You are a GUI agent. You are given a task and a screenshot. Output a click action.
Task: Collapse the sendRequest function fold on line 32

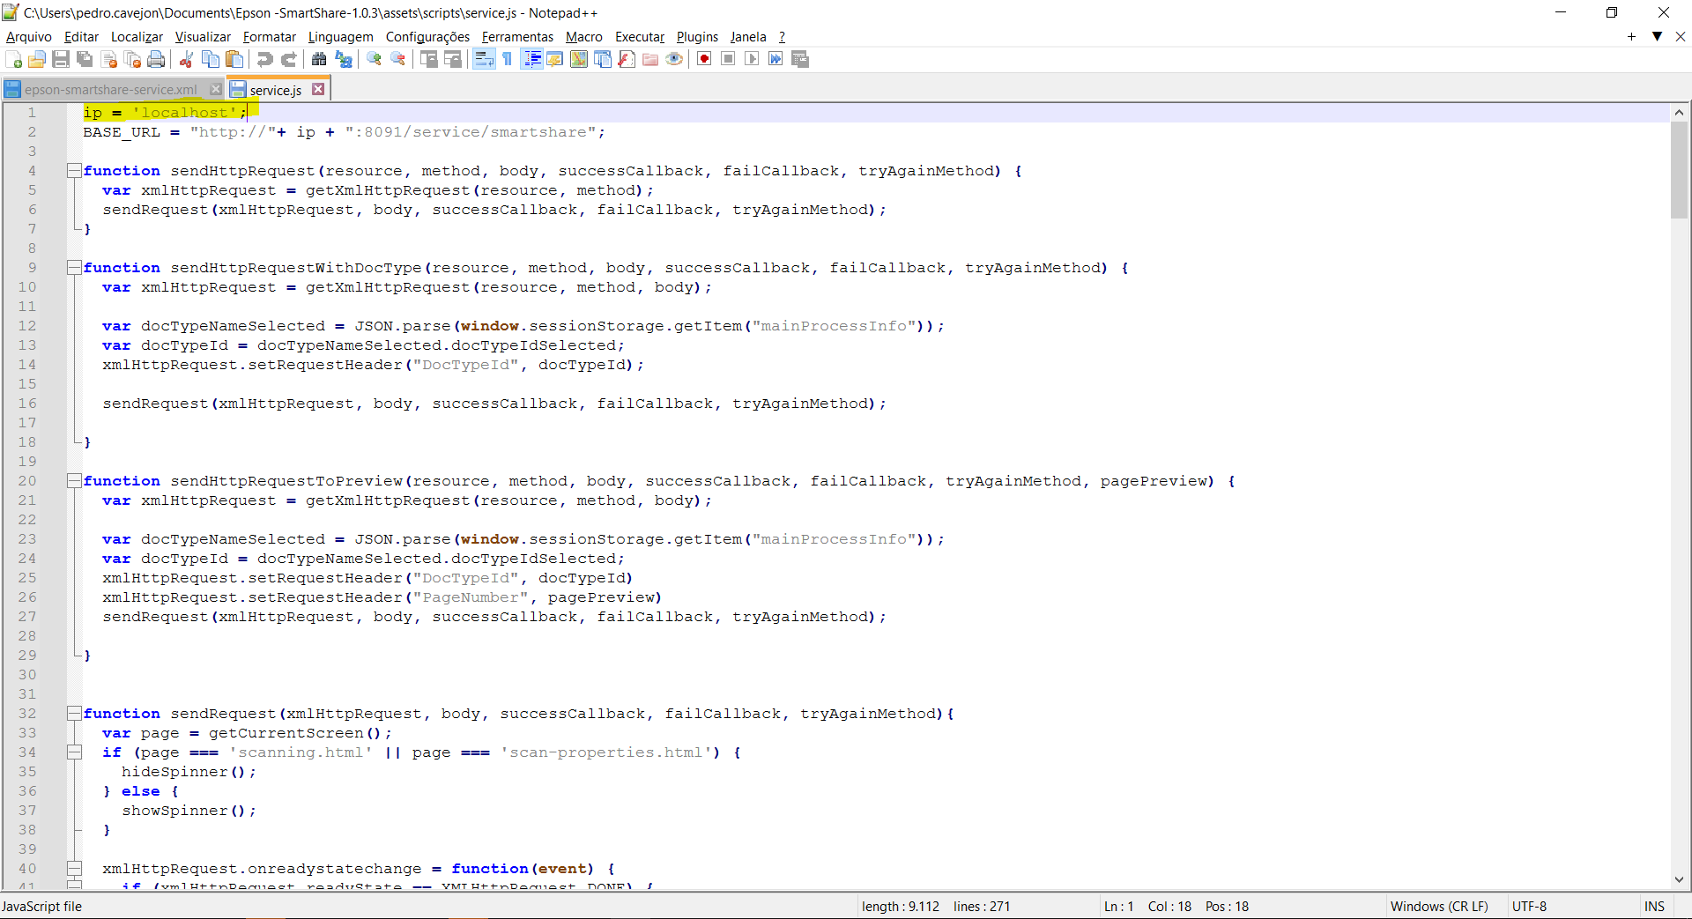pyautogui.click(x=74, y=714)
